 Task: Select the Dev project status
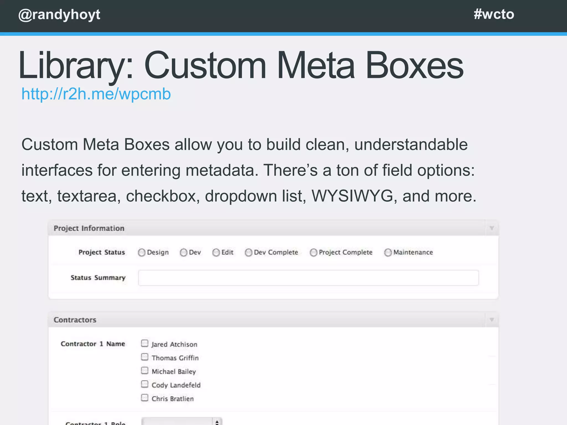pyautogui.click(x=183, y=252)
